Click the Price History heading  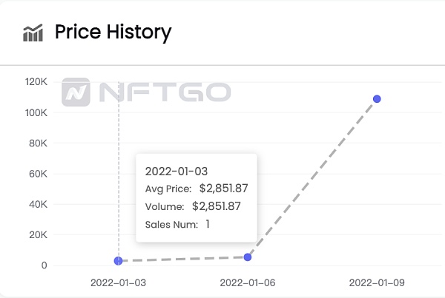pyautogui.click(x=113, y=33)
